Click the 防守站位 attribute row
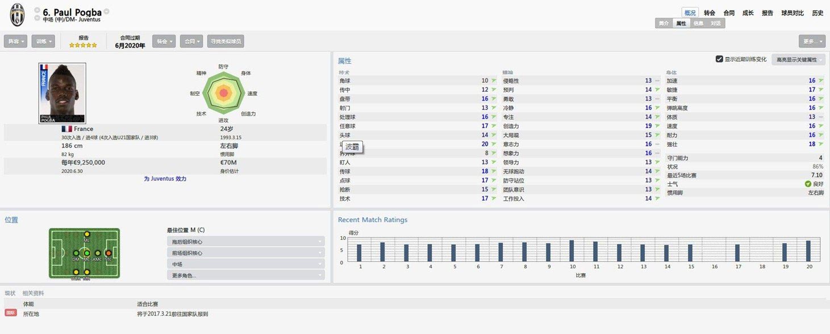Screen dimensions: 830x334 point(581,180)
